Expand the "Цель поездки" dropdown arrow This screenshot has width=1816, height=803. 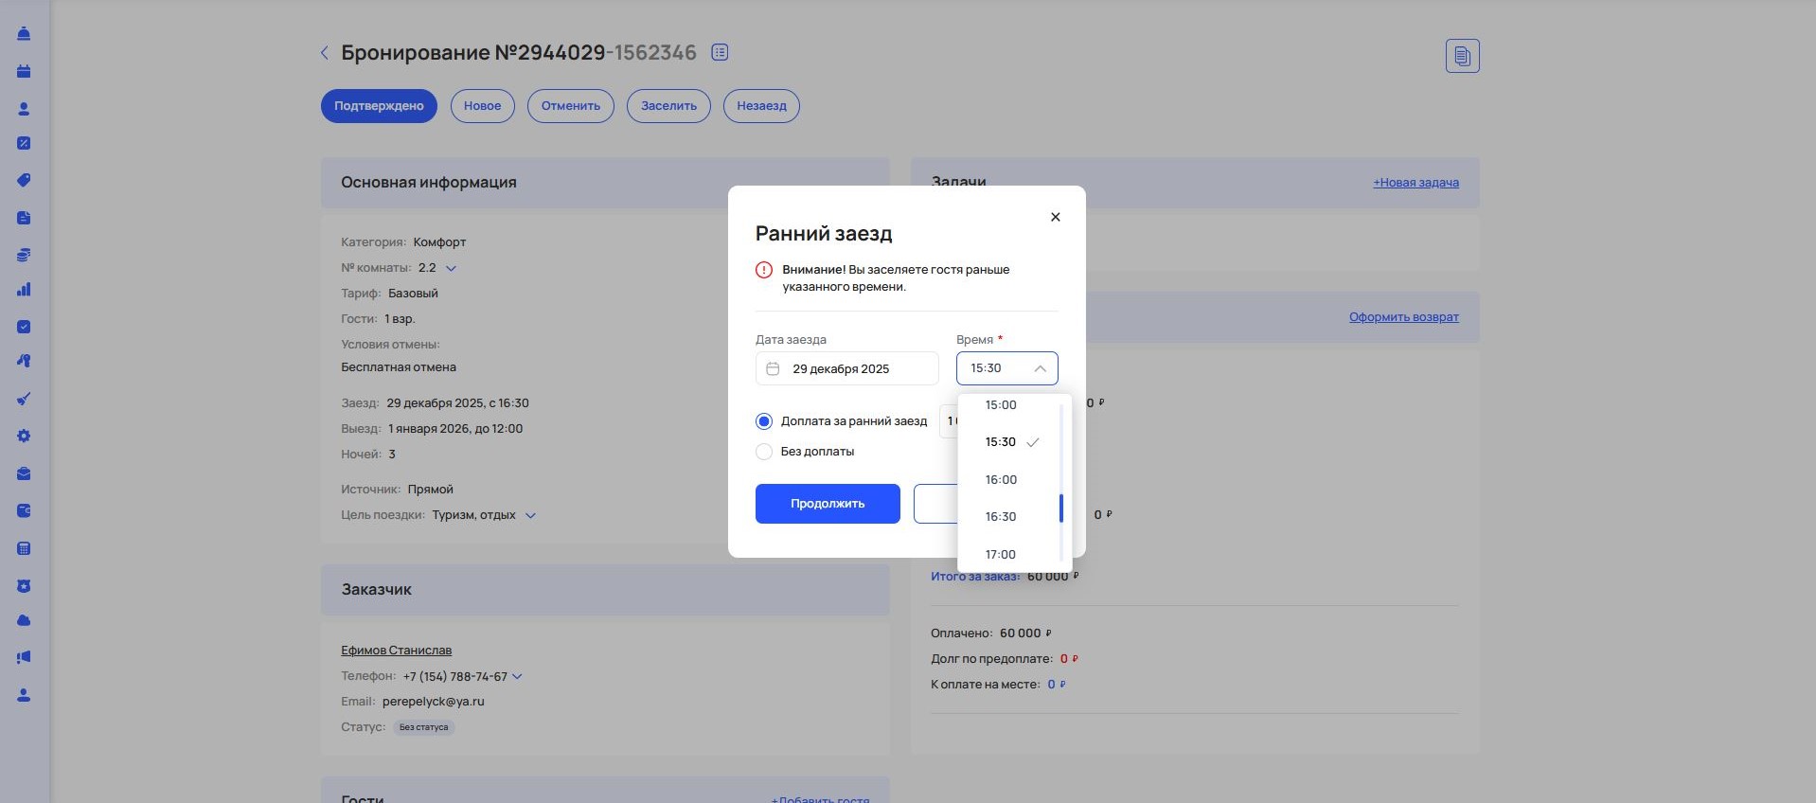530,516
